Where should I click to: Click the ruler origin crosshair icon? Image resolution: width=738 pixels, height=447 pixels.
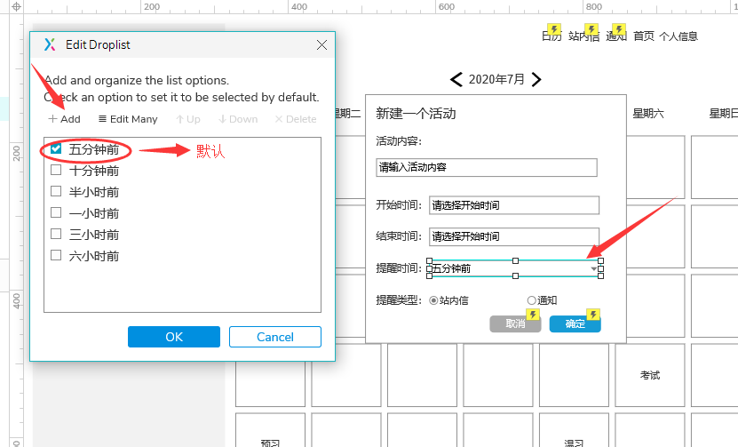(x=17, y=6)
